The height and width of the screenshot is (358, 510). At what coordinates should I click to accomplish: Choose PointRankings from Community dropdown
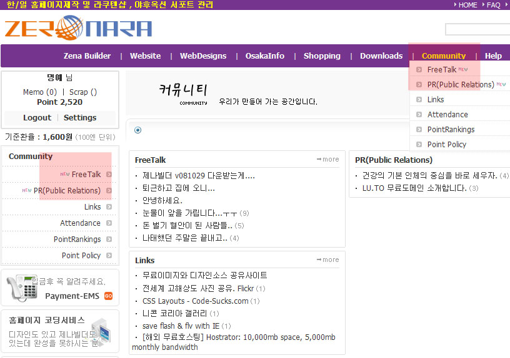(x=450, y=130)
